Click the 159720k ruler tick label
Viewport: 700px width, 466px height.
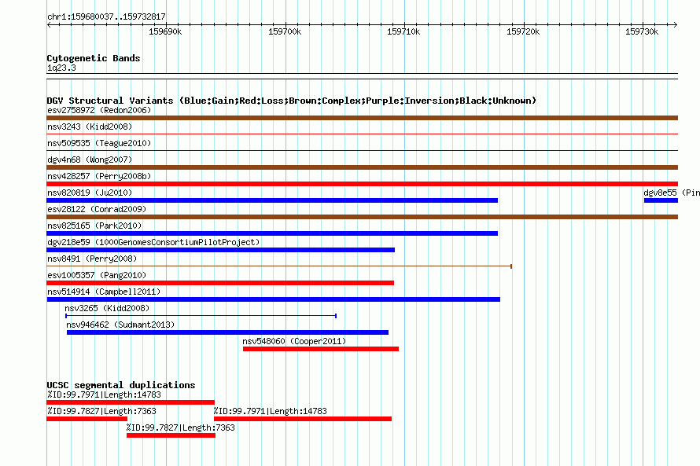pyautogui.click(x=523, y=32)
